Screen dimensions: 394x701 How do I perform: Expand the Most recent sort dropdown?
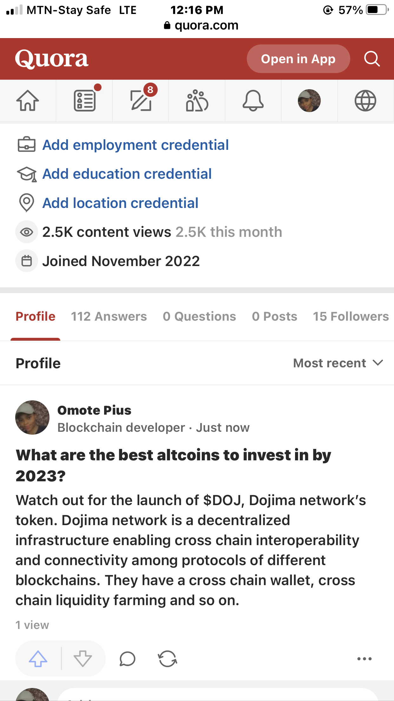(x=338, y=363)
